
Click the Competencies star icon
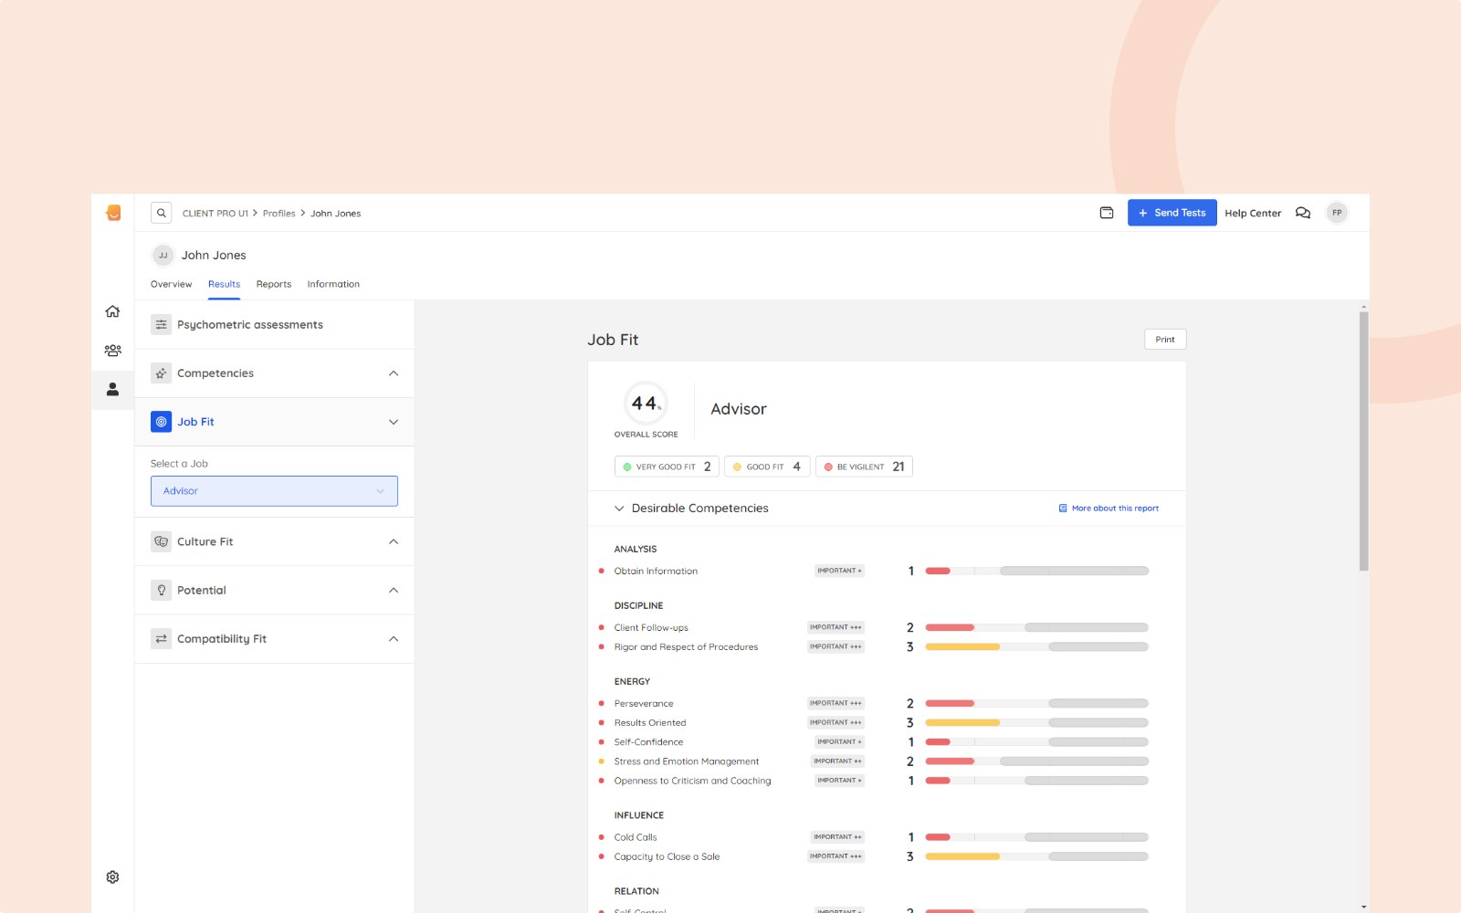point(161,373)
